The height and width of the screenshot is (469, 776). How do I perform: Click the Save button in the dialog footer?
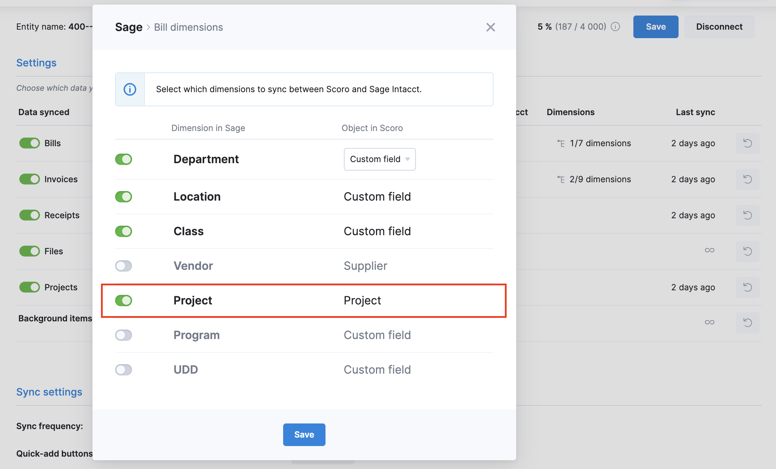click(x=304, y=435)
